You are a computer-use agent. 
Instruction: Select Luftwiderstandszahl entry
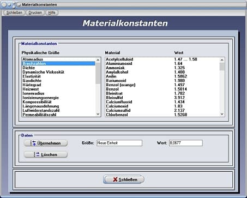58,110
